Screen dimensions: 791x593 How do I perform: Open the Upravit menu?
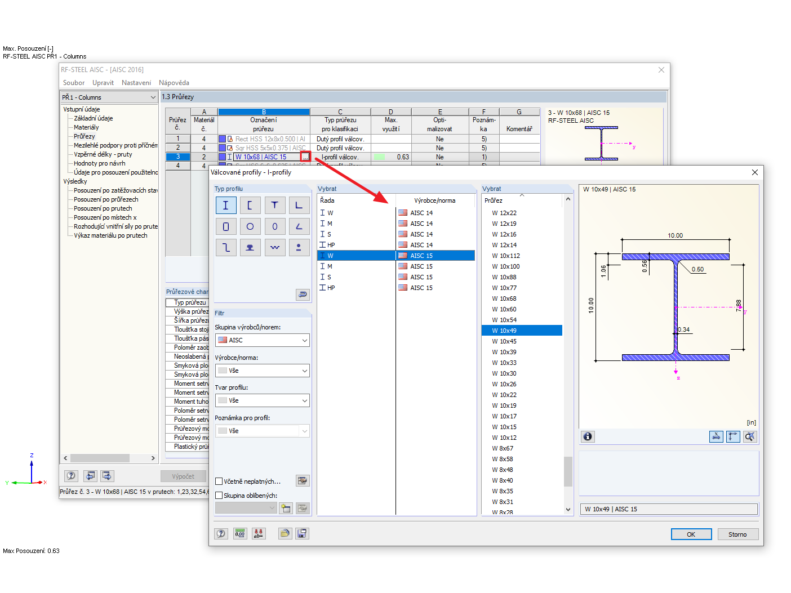click(103, 83)
